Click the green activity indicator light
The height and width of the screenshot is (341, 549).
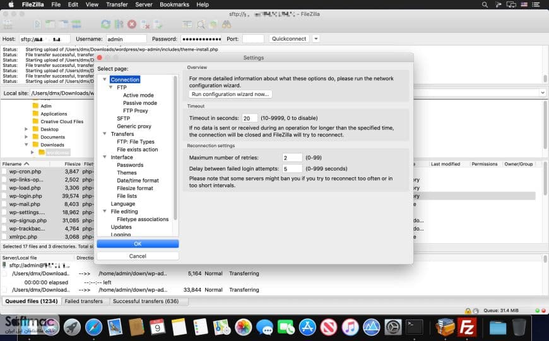pyautogui.click(x=538, y=311)
